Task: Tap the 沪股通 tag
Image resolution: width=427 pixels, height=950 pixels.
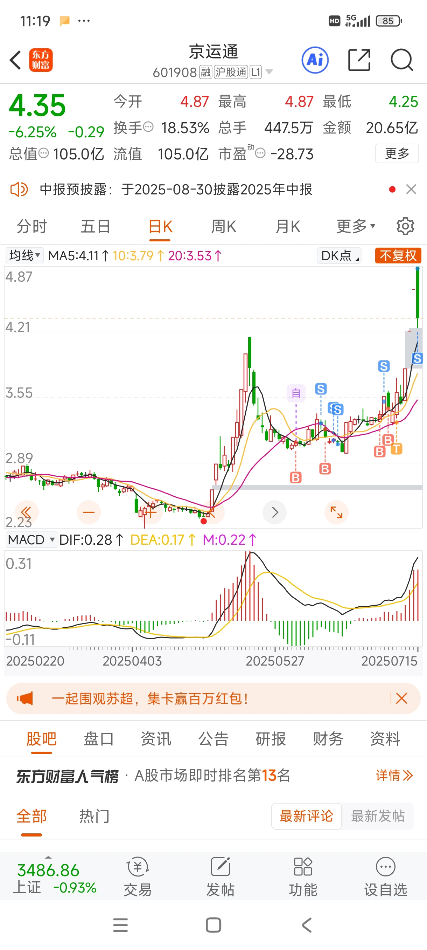Action: (x=231, y=72)
